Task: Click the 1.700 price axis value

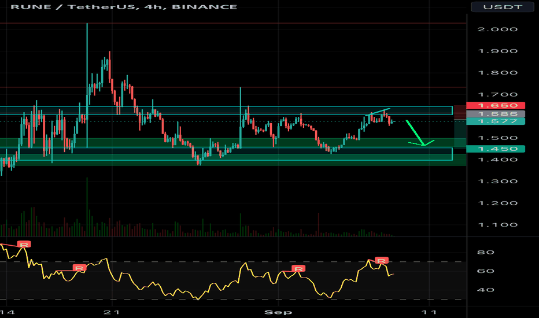Action: coord(497,95)
